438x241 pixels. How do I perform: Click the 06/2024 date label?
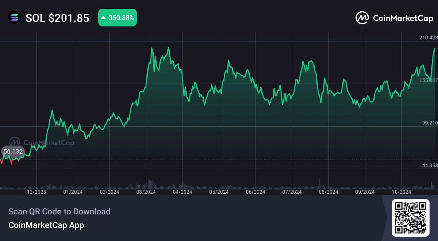[x=255, y=192]
